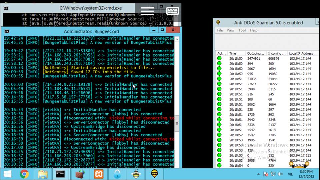Viewport: 320px width, 180px height.
Task: Switch VIE input language indicator
Action: click(290, 174)
